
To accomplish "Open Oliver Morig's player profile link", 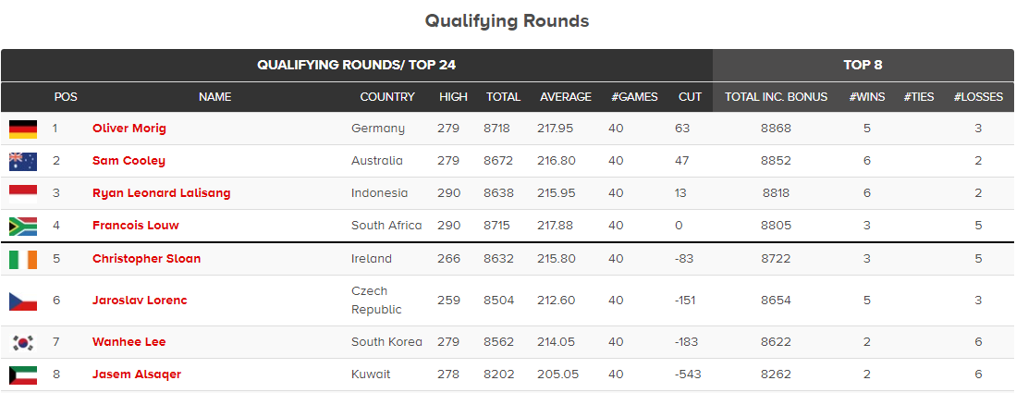I will coord(129,129).
